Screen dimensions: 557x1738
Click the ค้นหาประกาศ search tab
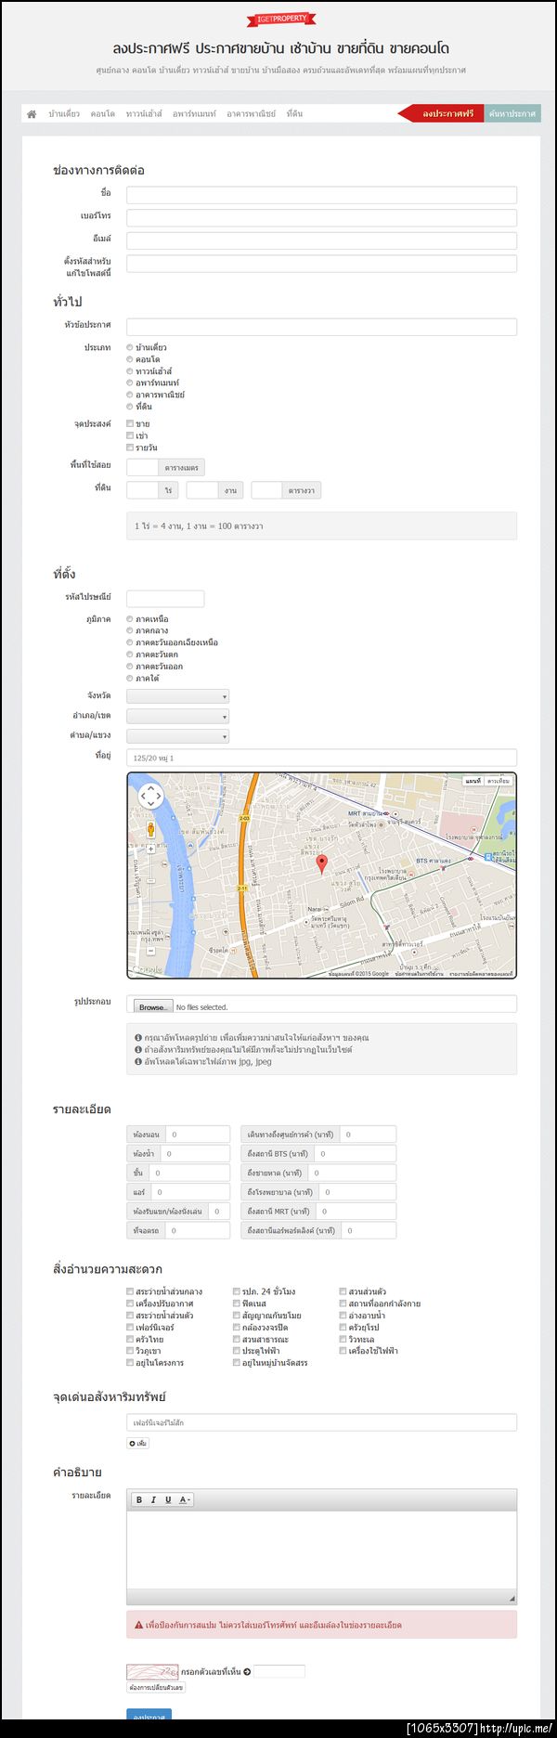(x=512, y=113)
